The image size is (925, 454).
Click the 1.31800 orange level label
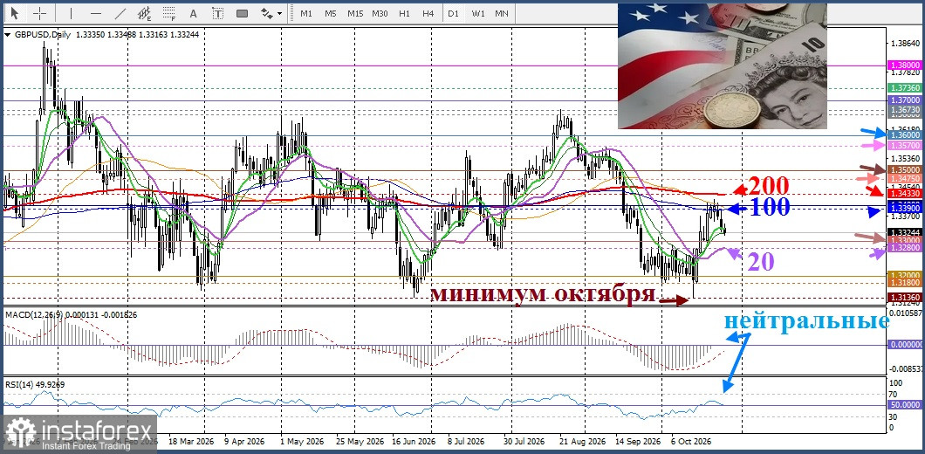(904, 283)
